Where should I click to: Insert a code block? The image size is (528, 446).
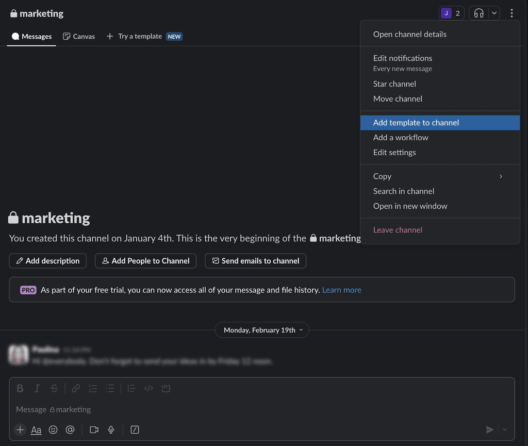click(148, 388)
